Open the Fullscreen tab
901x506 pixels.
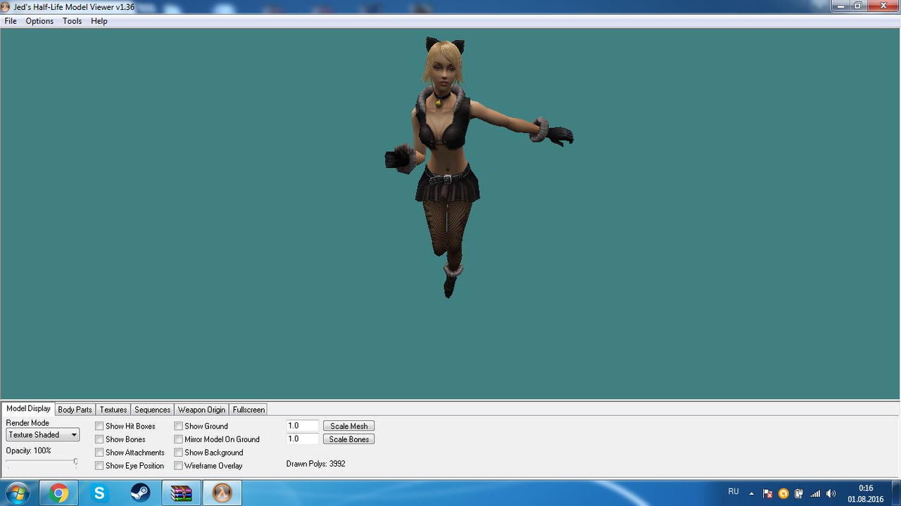pyautogui.click(x=248, y=410)
